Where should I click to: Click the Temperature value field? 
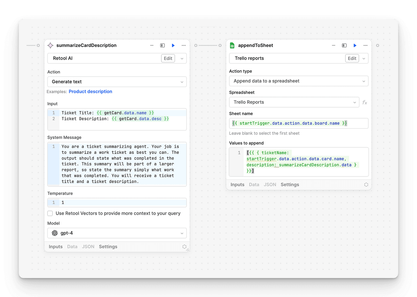(x=117, y=203)
